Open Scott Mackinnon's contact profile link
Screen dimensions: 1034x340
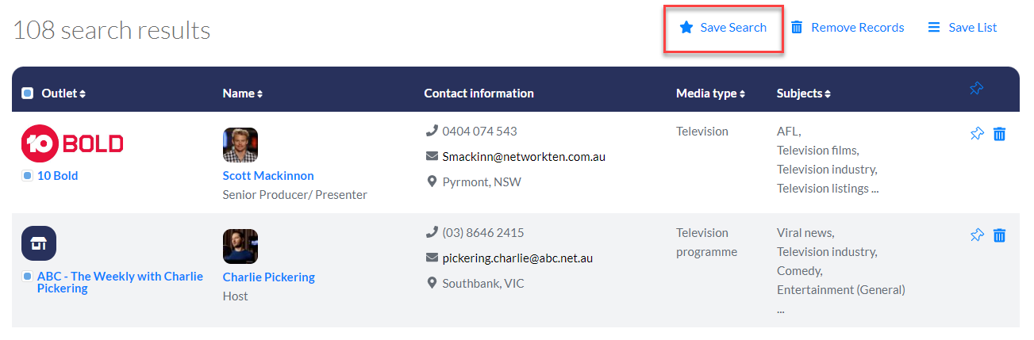(x=268, y=176)
